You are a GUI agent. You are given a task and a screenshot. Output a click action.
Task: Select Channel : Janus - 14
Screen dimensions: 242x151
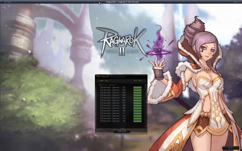point(113,121)
